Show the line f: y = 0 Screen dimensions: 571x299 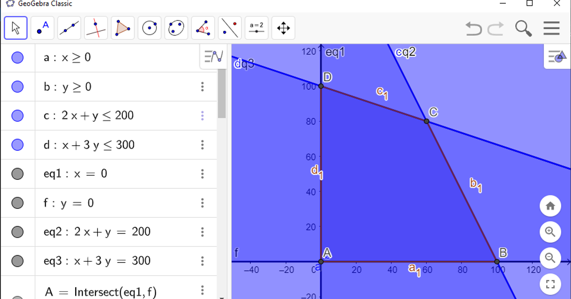coord(18,203)
